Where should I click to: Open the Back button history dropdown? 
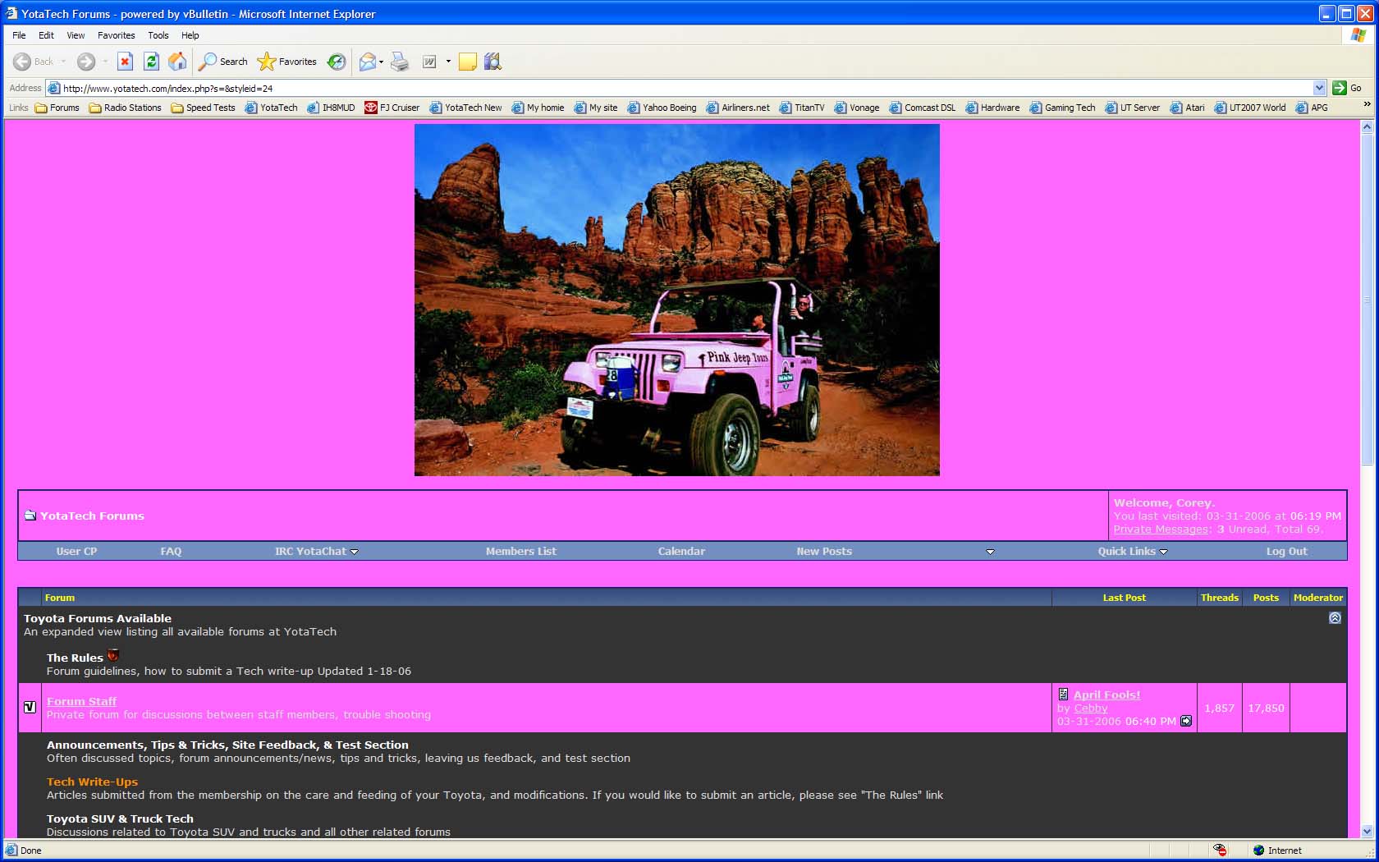click(x=64, y=62)
